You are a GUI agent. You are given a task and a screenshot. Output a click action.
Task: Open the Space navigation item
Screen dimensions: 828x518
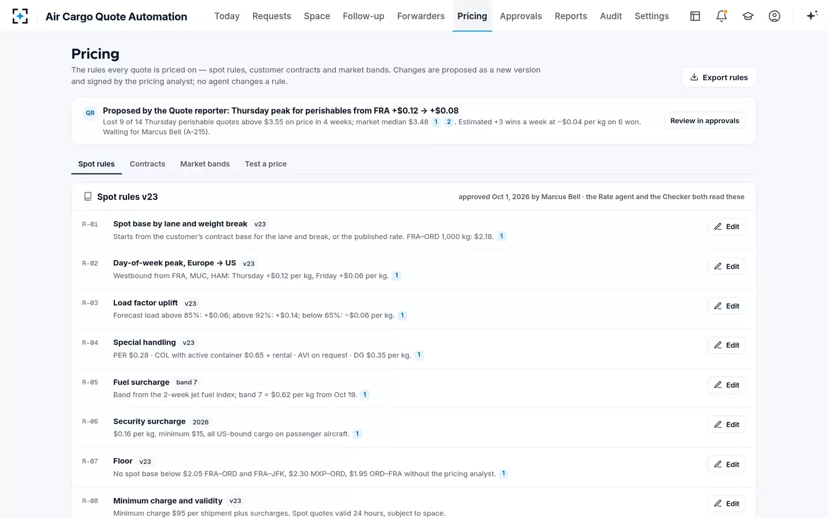click(x=317, y=16)
